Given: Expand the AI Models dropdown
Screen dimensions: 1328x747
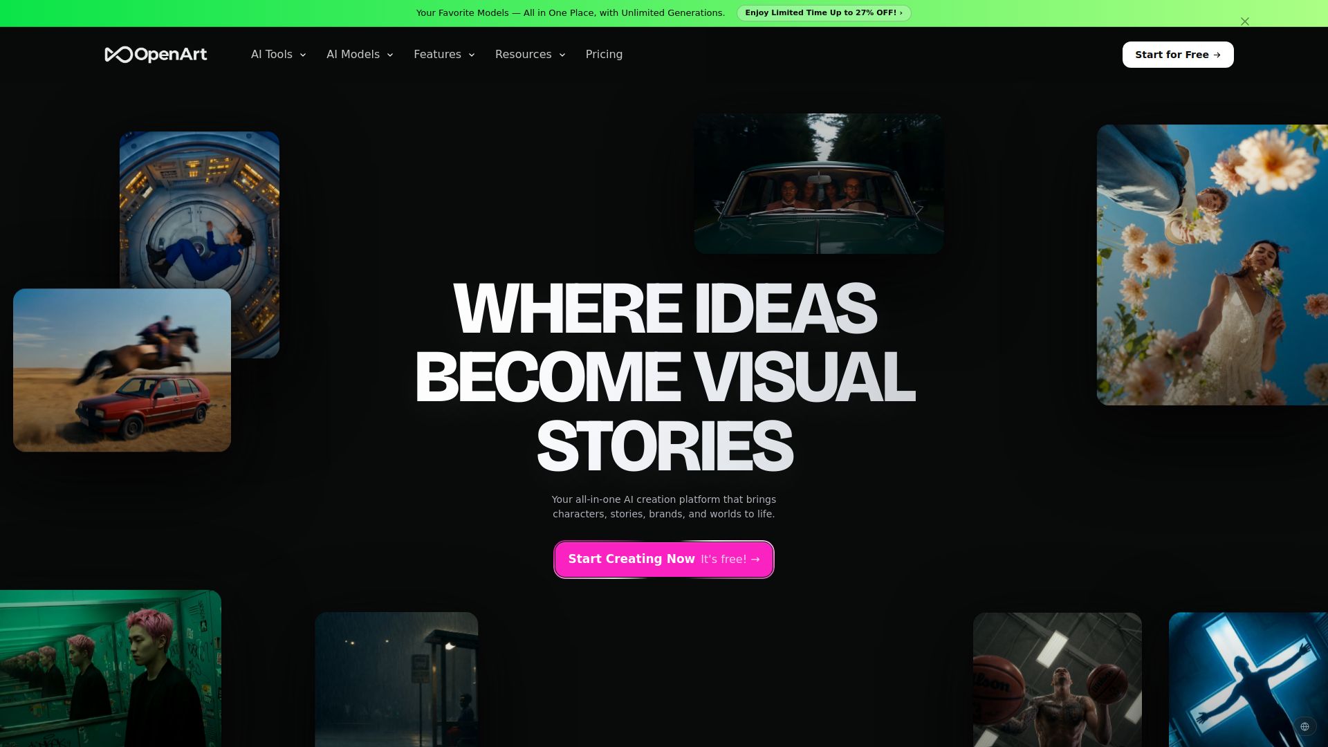Looking at the screenshot, I should click(360, 54).
